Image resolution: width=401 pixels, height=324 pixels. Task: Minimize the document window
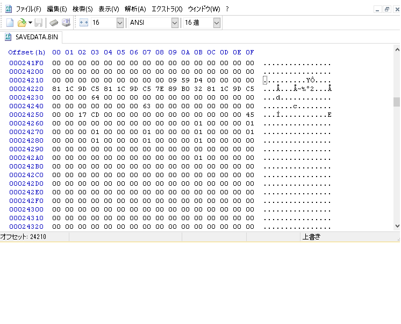click(377, 10)
